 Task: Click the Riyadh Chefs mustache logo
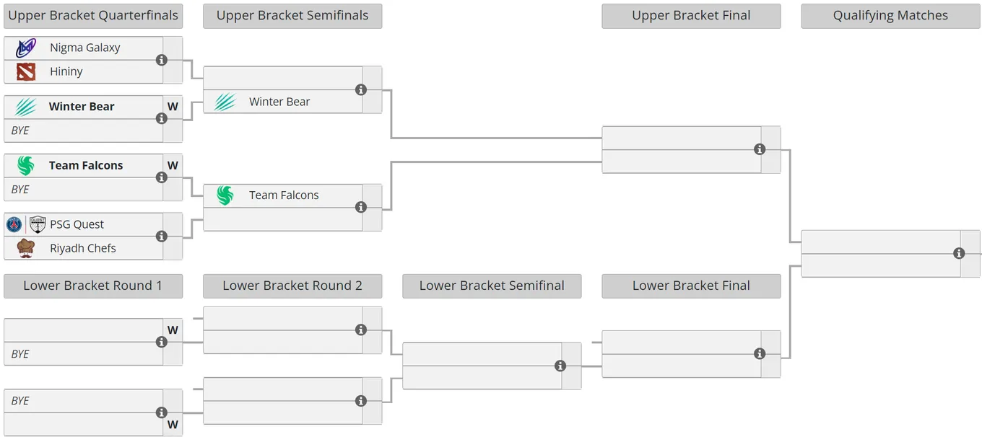point(26,248)
